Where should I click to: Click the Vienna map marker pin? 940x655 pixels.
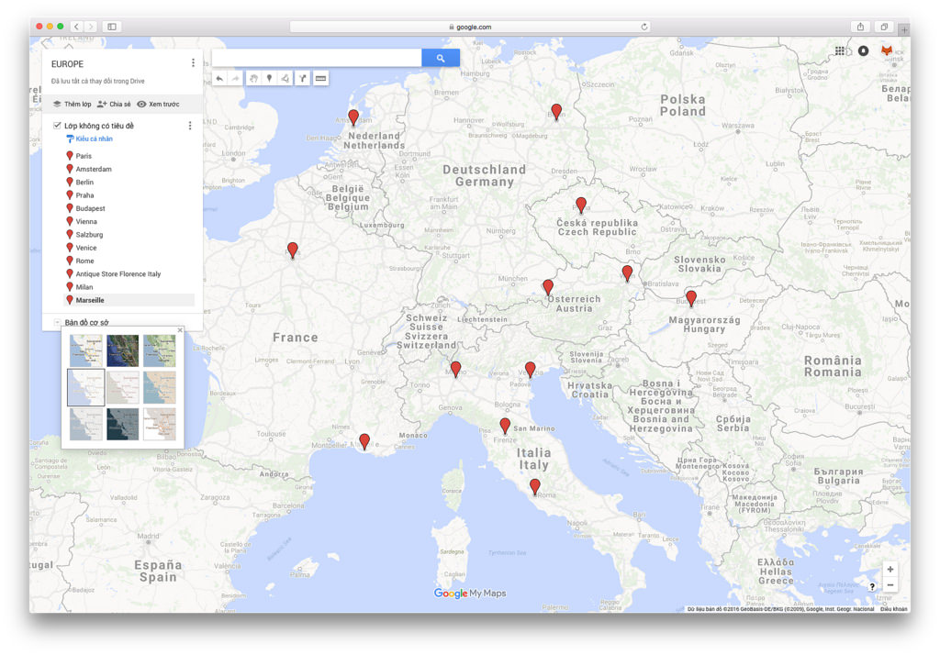click(x=627, y=272)
